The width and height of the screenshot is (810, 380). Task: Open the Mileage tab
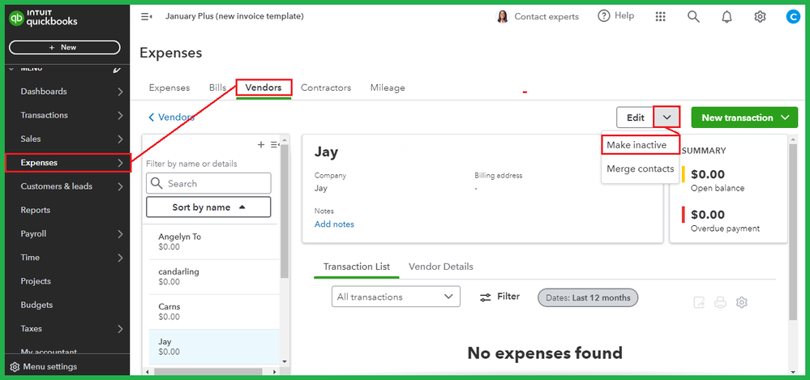[388, 88]
